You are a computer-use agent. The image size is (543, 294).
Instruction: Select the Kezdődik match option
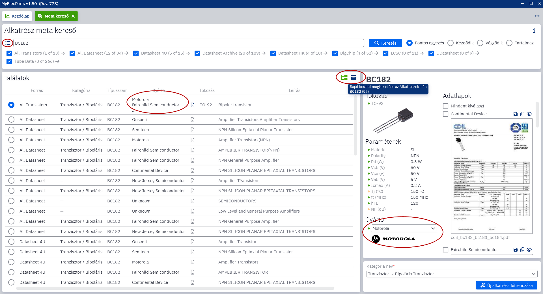(x=451, y=43)
